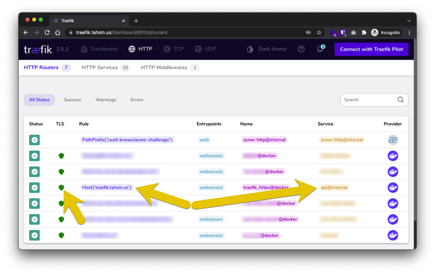Click the docker provider icon of traefik_https row
The height and width of the screenshot is (274, 435).
[393, 188]
